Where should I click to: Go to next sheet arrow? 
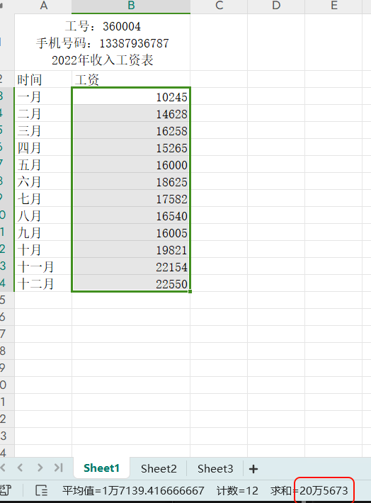click(40, 468)
